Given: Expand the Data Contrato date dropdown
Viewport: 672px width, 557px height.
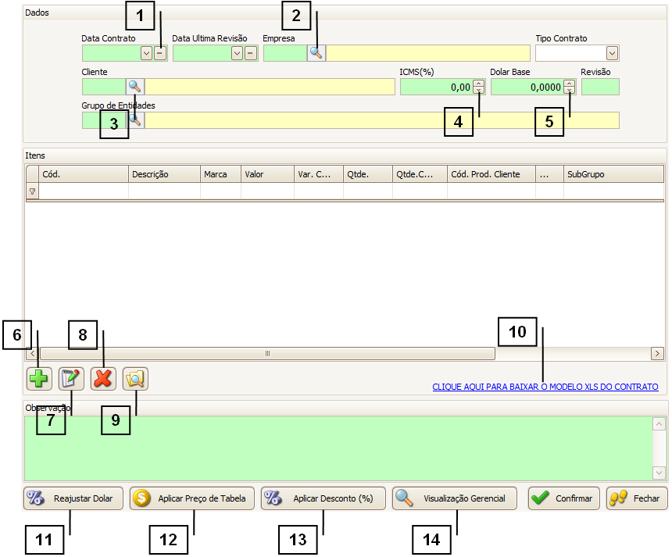Looking at the screenshot, I should pyautogui.click(x=146, y=53).
